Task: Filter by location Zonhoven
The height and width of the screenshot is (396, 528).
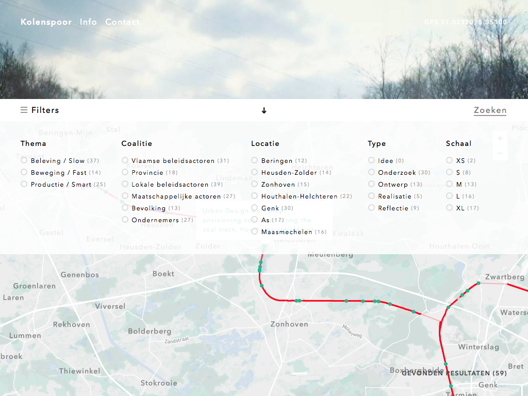Action: coord(280,184)
